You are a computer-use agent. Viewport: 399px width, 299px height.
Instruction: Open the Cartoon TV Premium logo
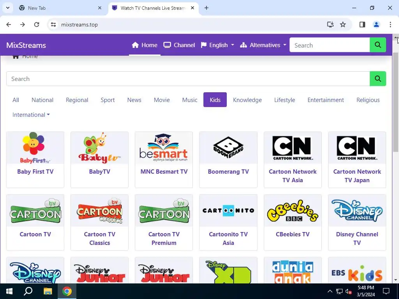[164, 211]
